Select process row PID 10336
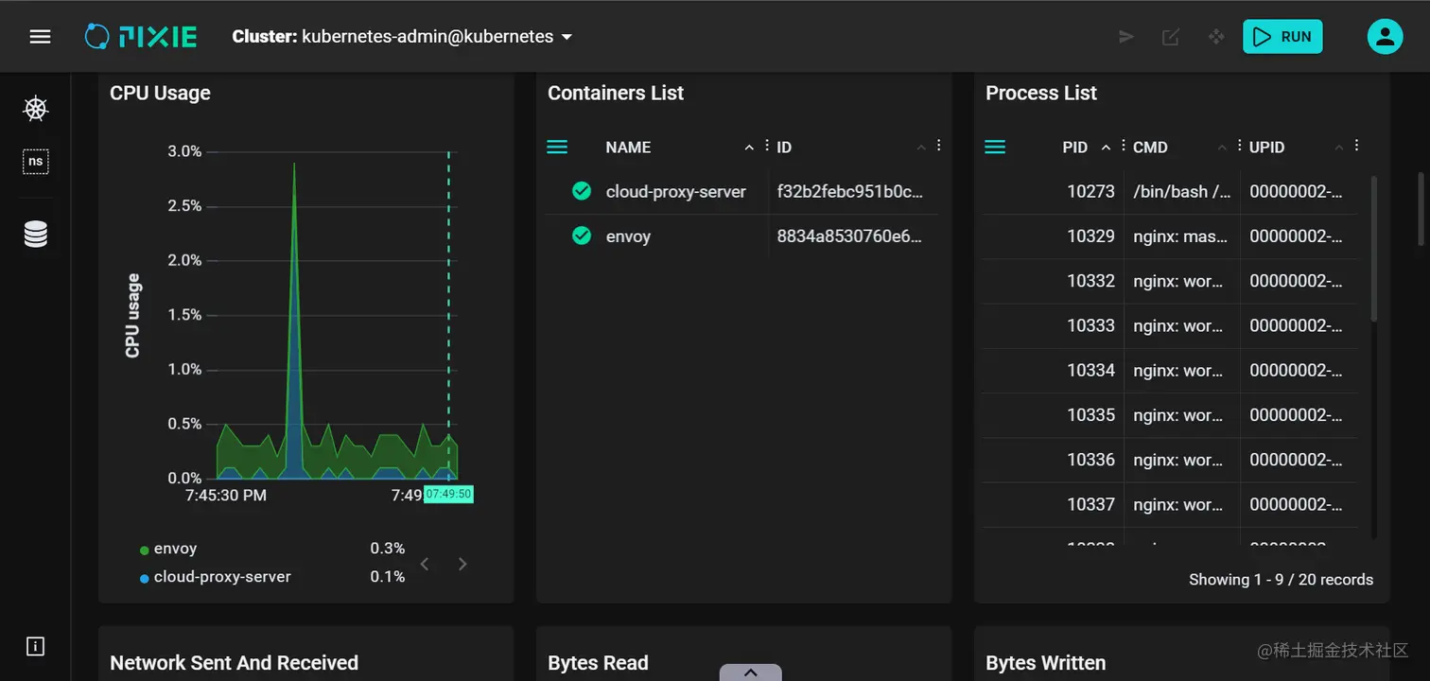1430x681 pixels. (x=1169, y=460)
